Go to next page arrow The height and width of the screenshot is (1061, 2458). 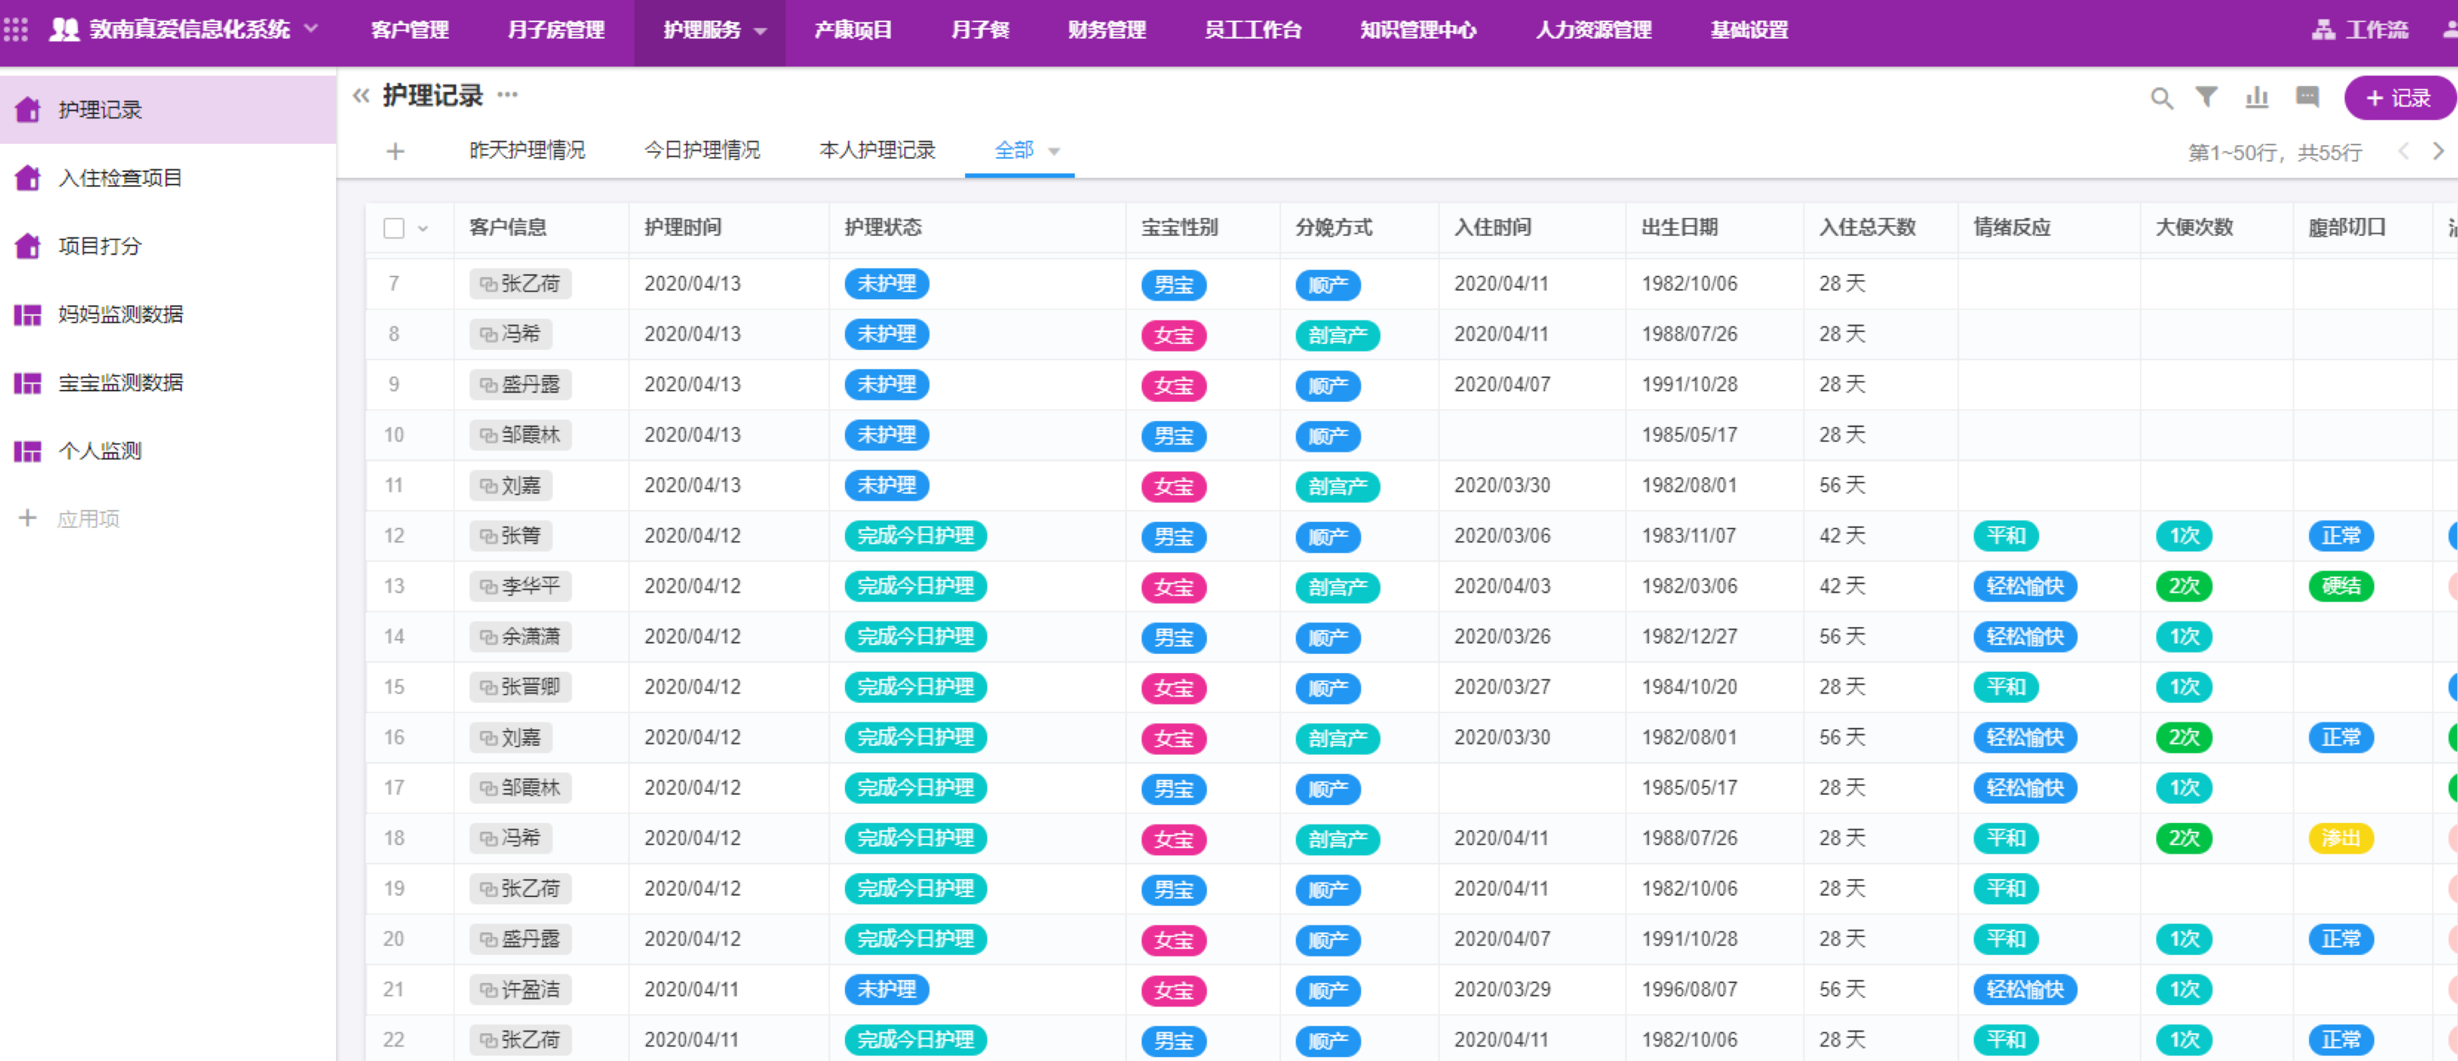coord(2438,151)
